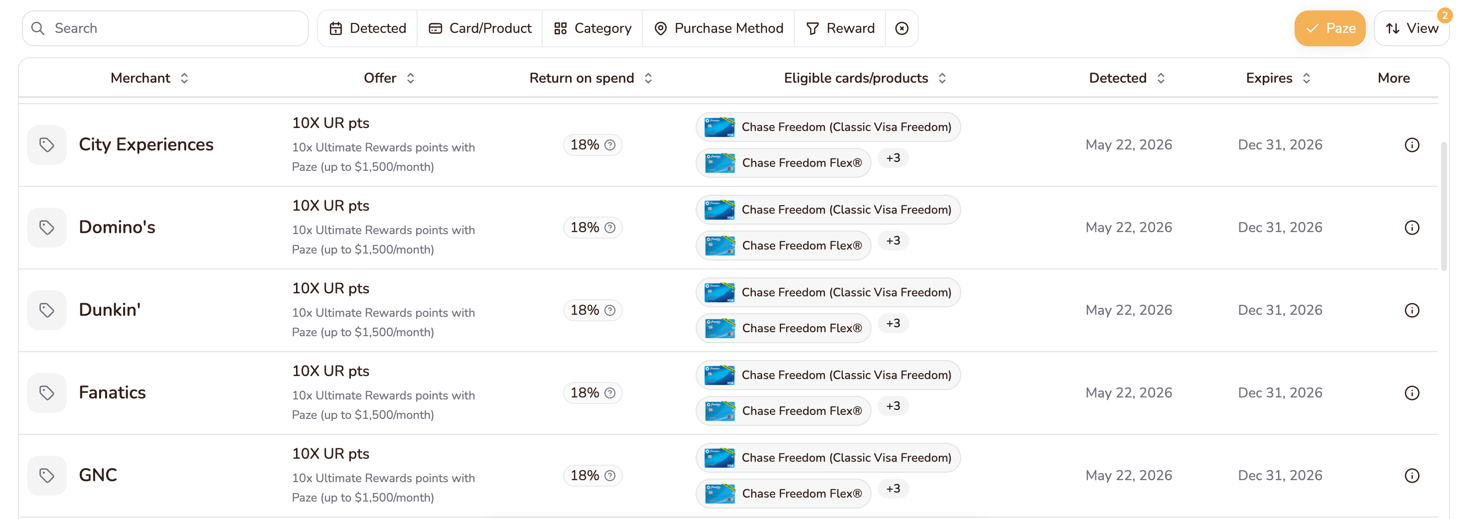
Task: Click the 10X UR pts offer for GNC
Action: pos(330,453)
